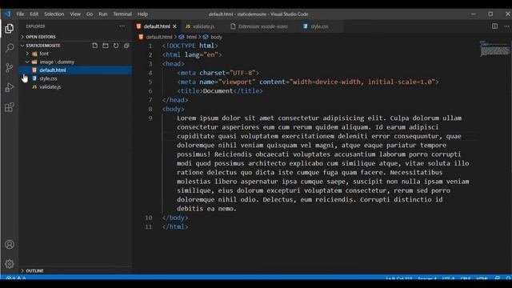
Task: Open the Search view in activity bar
Action: coord(9,48)
